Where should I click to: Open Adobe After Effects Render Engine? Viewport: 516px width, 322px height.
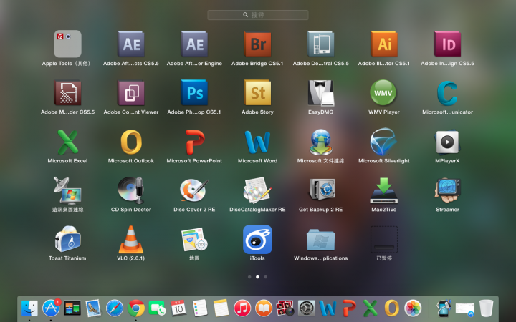click(194, 44)
